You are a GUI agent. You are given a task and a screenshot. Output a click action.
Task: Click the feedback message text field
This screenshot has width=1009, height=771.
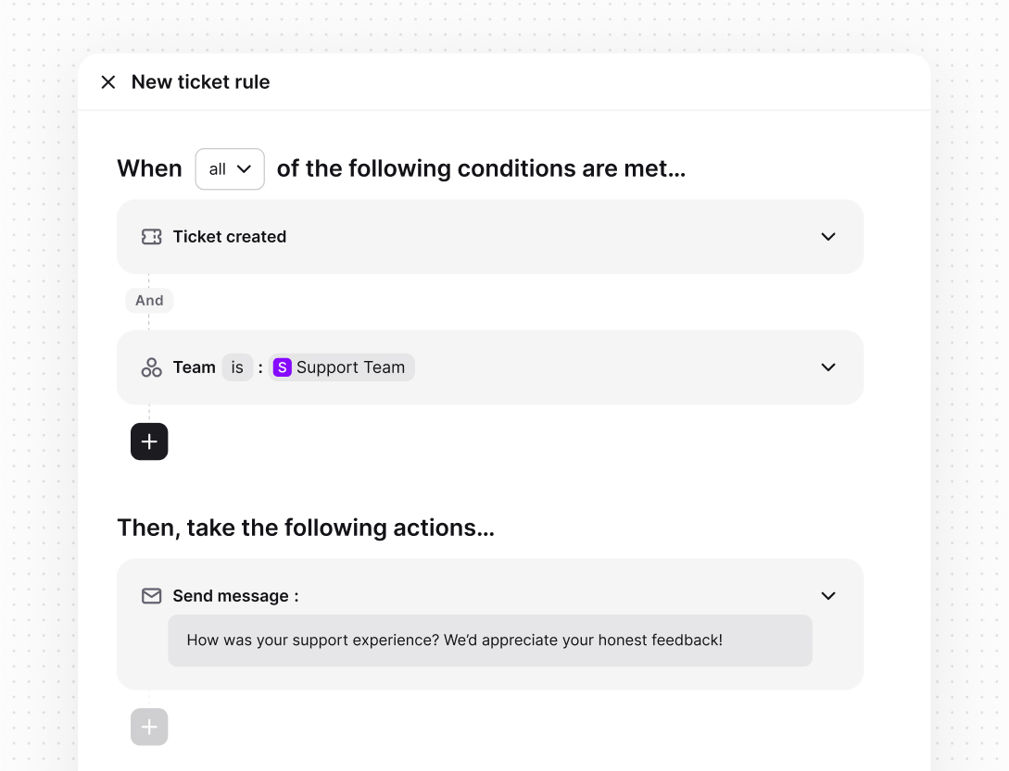point(489,640)
